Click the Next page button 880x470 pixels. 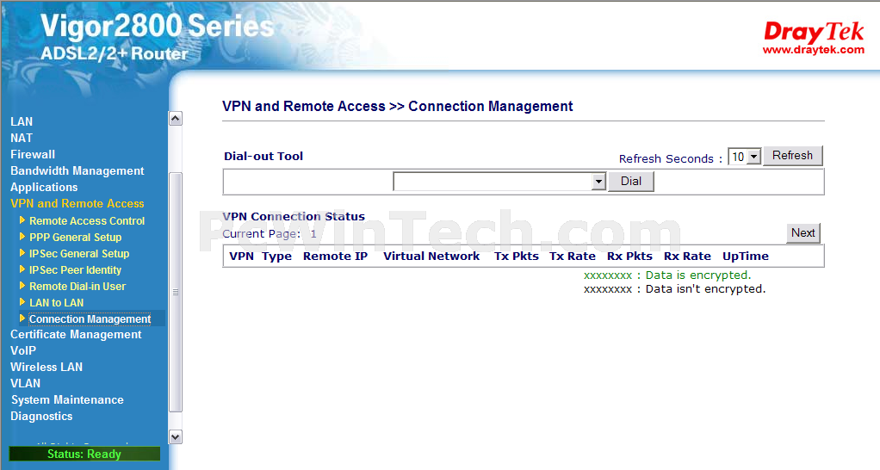pos(803,232)
